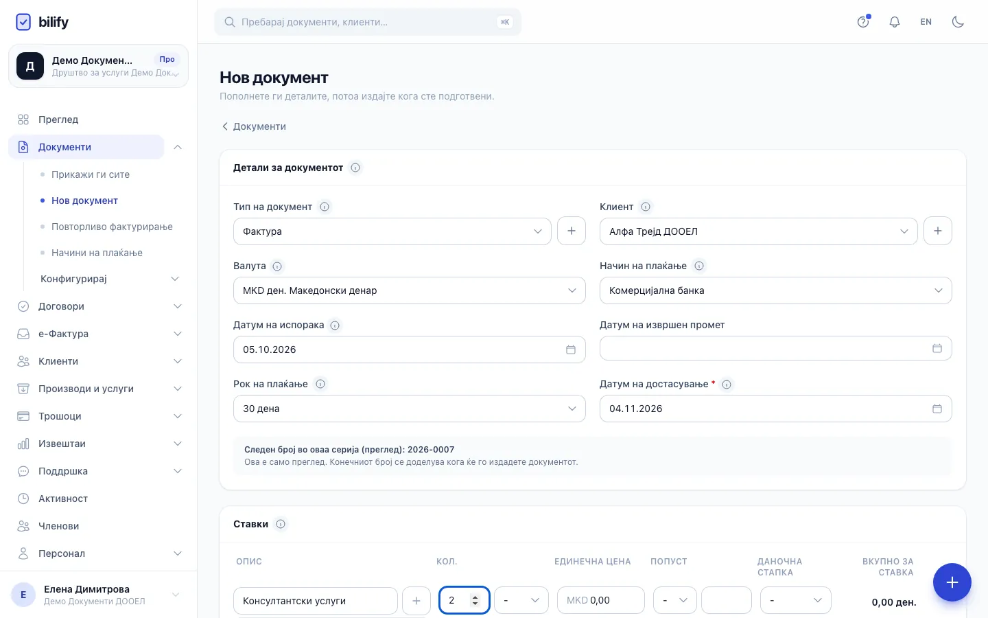Open help question mark icon
The image size is (988, 618).
pos(863,22)
